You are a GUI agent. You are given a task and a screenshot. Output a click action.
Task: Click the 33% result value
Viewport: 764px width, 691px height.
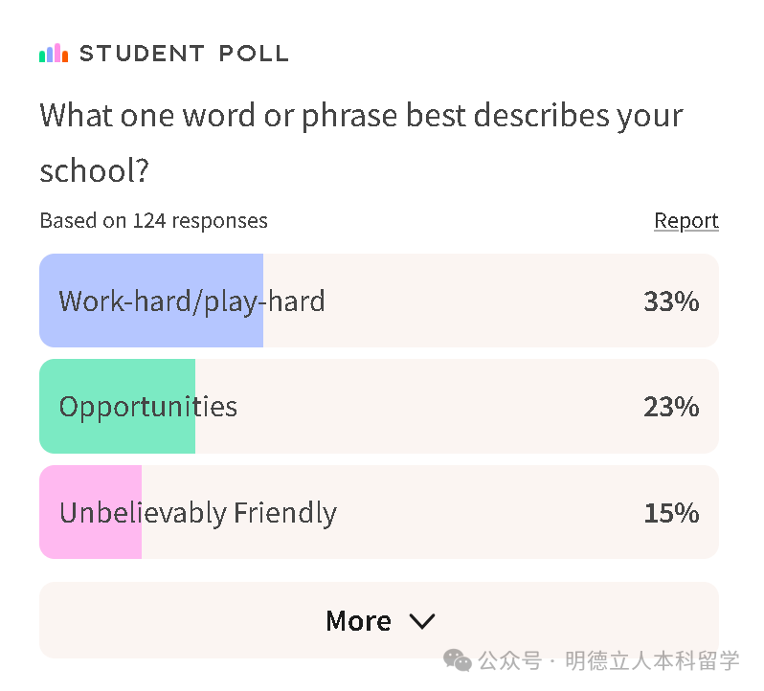[671, 301]
